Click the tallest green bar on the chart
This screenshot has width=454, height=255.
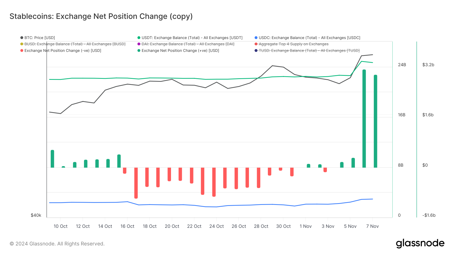364,118
